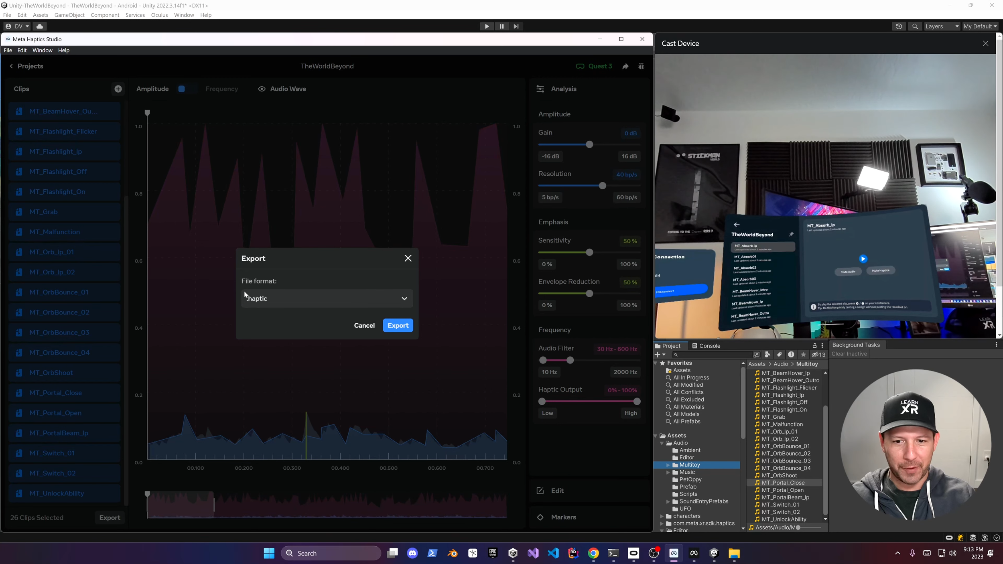Viewport: 1003px width, 564px height.
Task: Open Unity GameObject menu
Action: click(69, 15)
